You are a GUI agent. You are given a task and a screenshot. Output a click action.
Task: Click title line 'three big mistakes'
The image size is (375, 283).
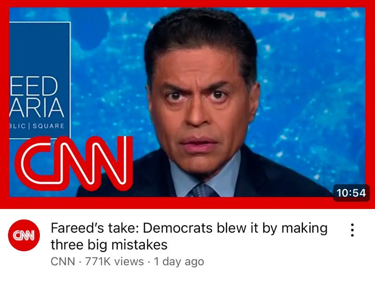click(109, 245)
